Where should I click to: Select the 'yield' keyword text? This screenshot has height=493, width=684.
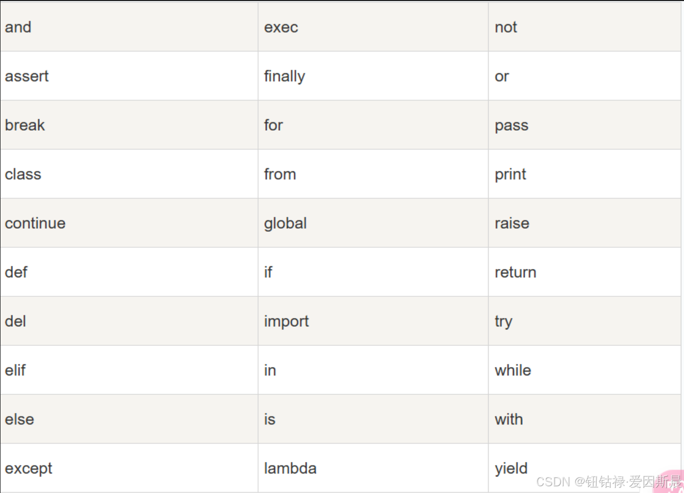coord(511,469)
